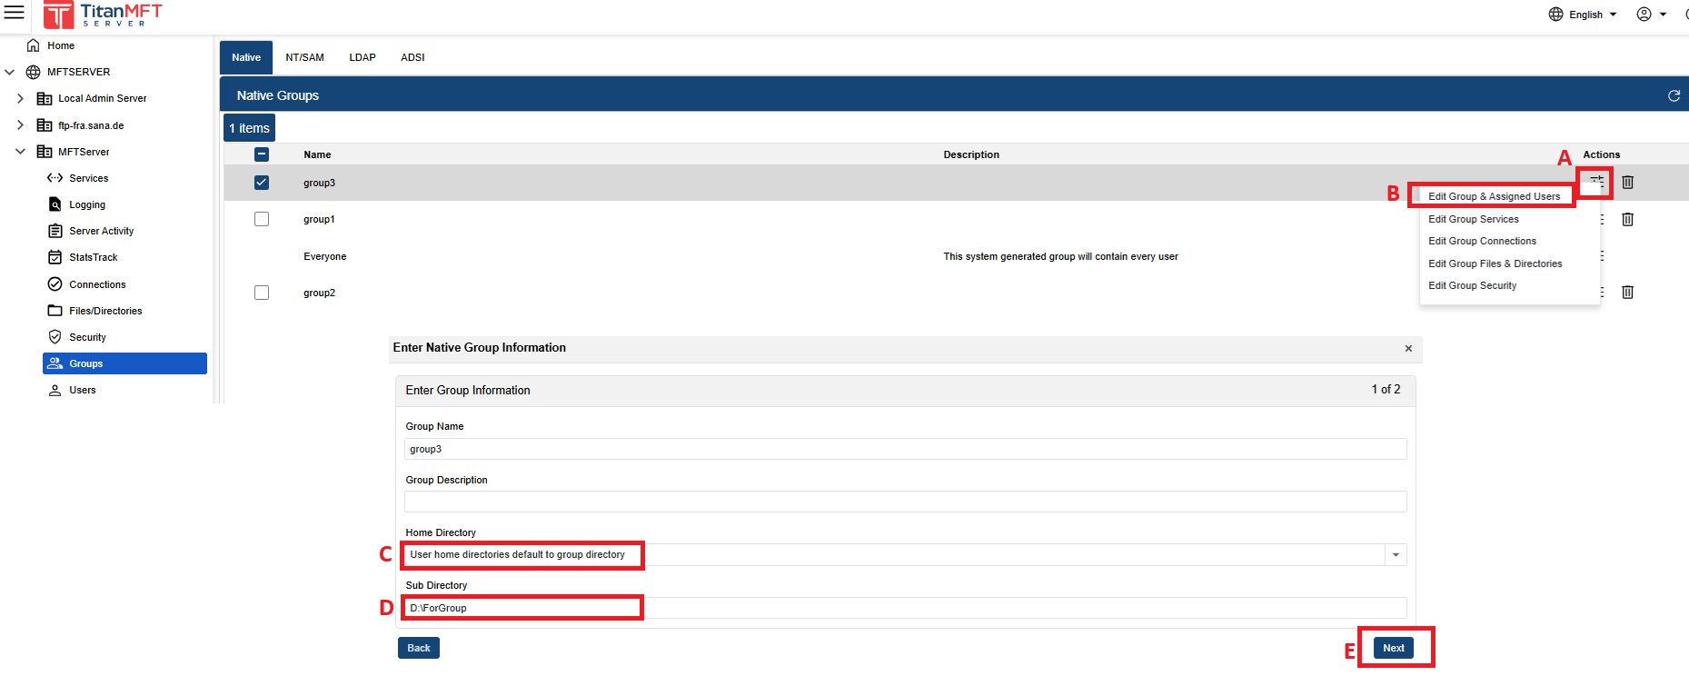Click the Back button

click(x=418, y=648)
